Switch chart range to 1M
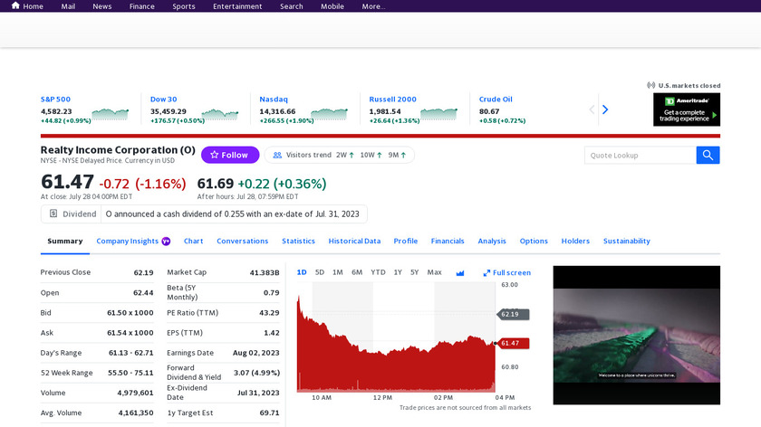Screen dimensions: 761x427 coord(338,272)
